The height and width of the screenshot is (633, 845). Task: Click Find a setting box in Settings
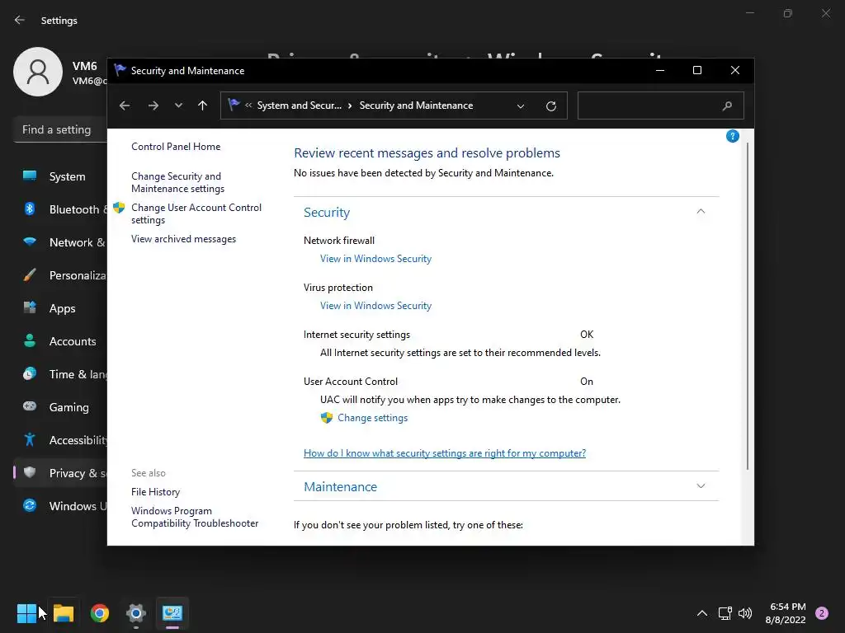click(x=60, y=129)
